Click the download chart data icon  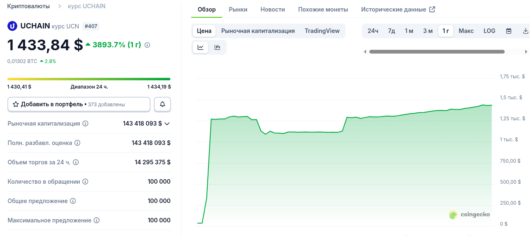coord(525,31)
